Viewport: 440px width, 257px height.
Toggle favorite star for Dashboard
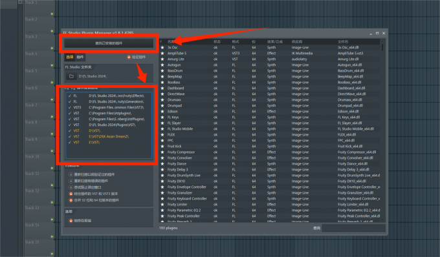(x=162, y=88)
